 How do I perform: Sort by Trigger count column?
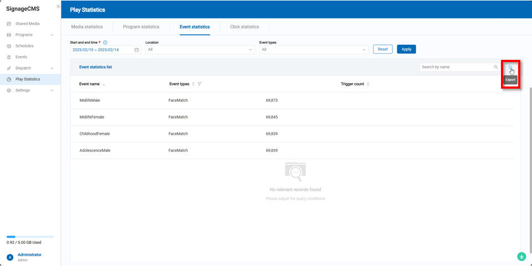(368, 84)
